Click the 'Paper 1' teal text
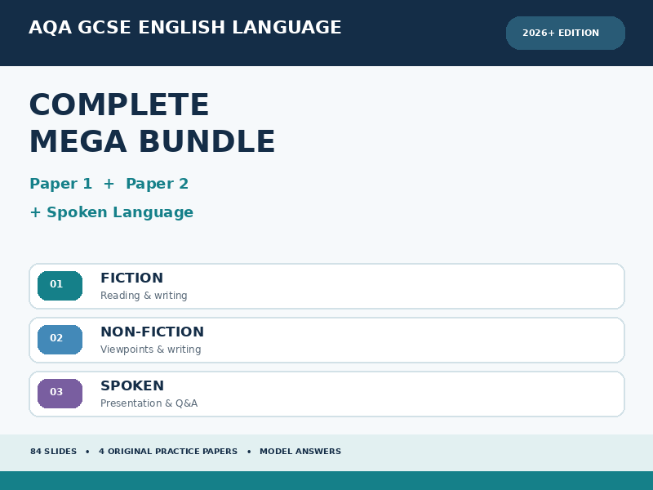 pos(60,184)
